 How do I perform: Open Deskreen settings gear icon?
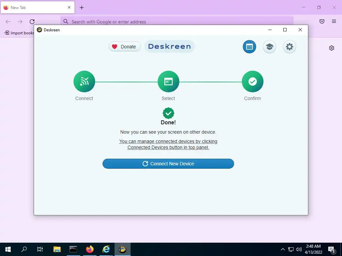pyautogui.click(x=290, y=47)
